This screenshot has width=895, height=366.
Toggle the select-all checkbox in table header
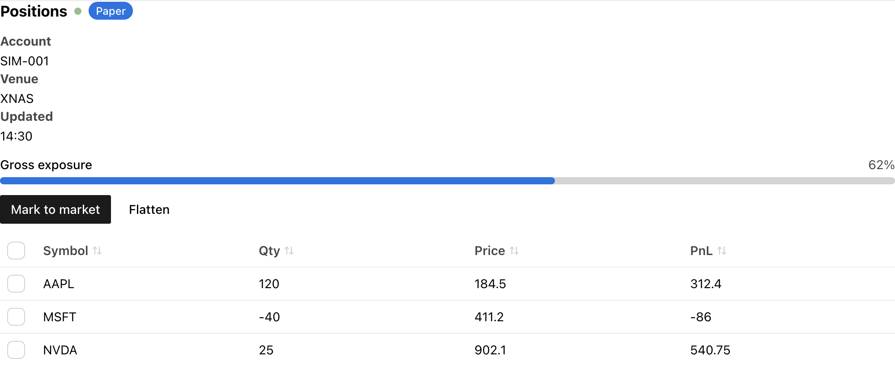[x=16, y=251]
